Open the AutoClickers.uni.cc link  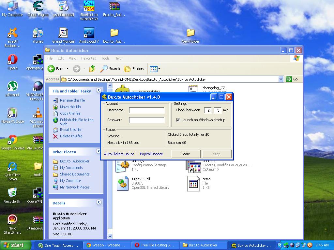pyautogui.click(x=119, y=154)
